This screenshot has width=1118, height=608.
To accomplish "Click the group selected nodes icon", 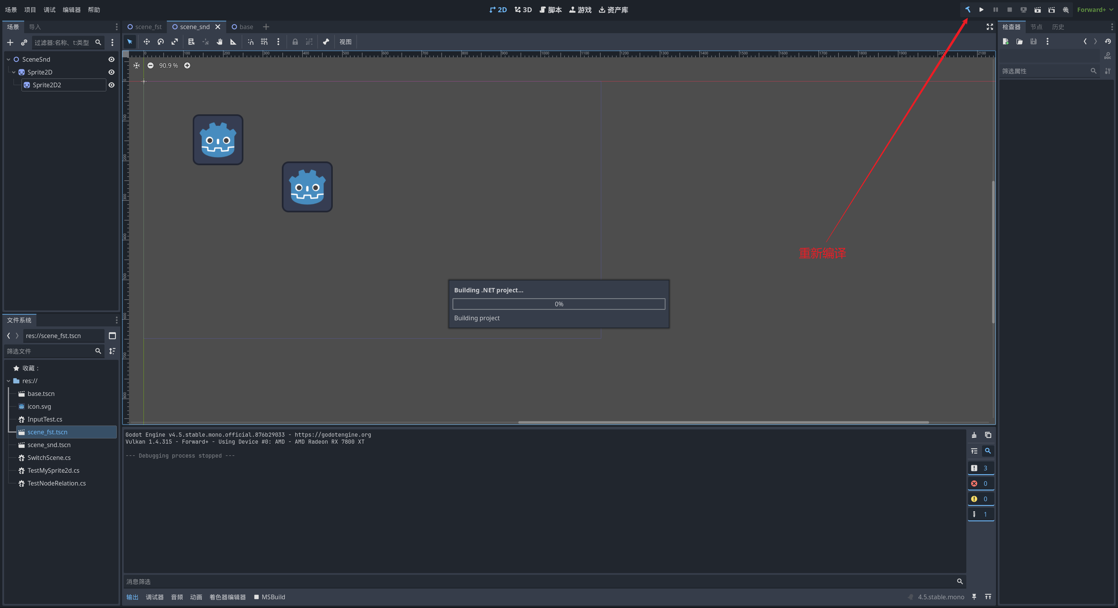I will point(309,42).
